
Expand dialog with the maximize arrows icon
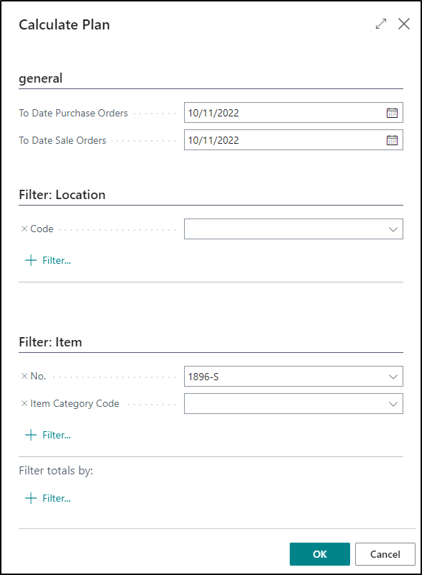pos(381,24)
